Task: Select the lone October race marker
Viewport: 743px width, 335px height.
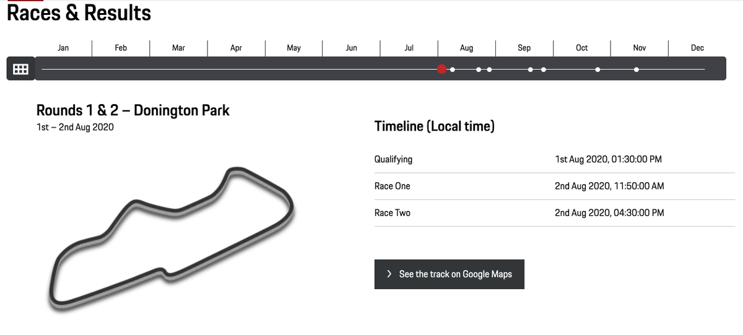Action: (x=597, y=69)
